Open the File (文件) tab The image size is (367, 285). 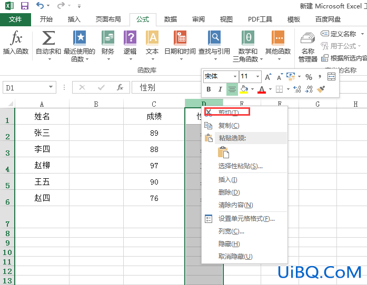(x=15, y=19)
